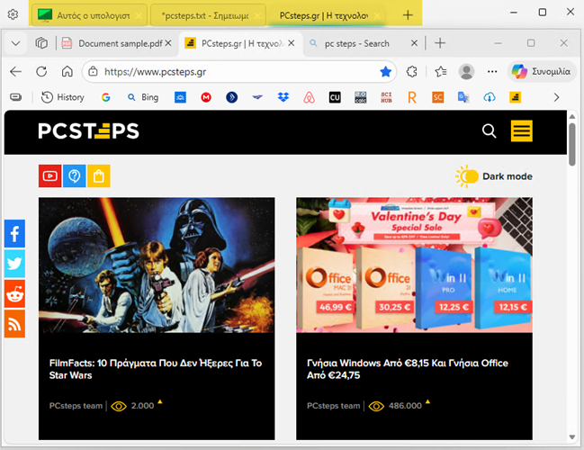The image size is (584, 450).
Task: Click the YouTube icon on the PCsteps page
Action: point(49,175)
